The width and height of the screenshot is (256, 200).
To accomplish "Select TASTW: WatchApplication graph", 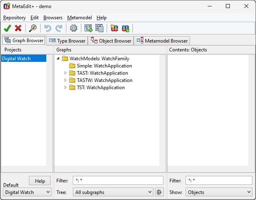I will [105, 80].
